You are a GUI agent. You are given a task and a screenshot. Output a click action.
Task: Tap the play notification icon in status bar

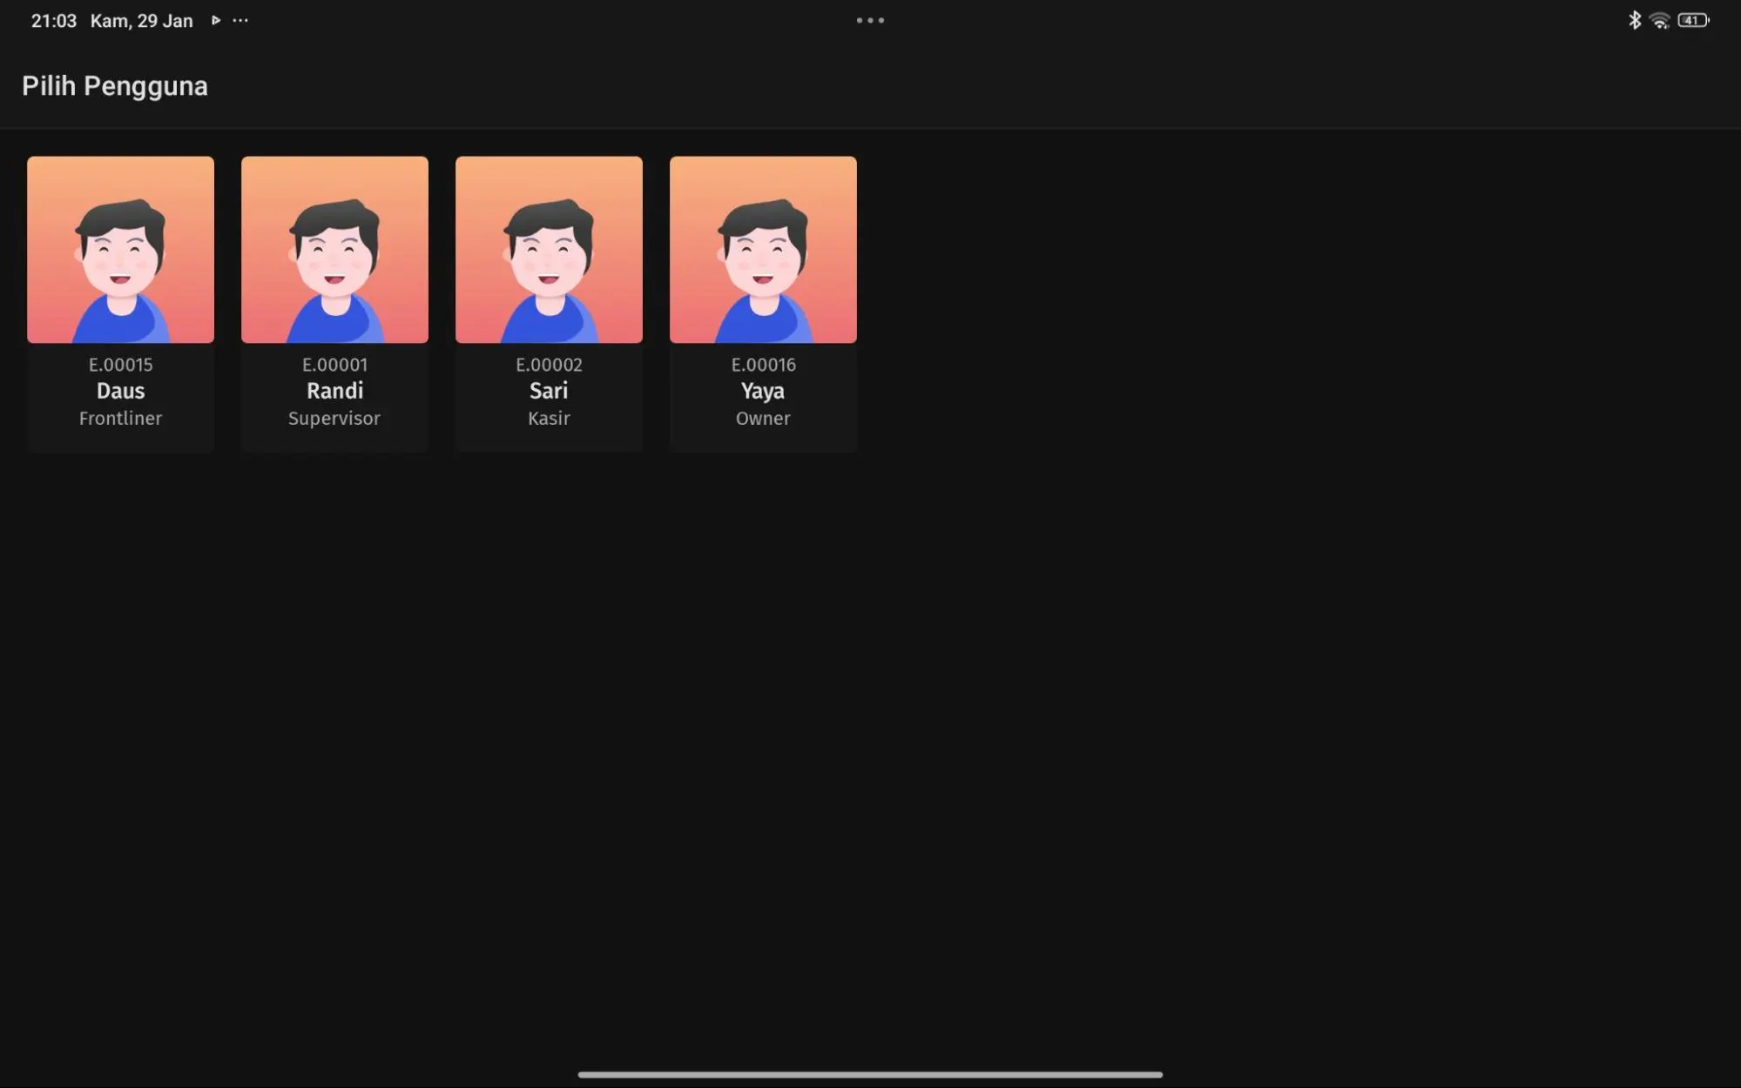point(216,20)
